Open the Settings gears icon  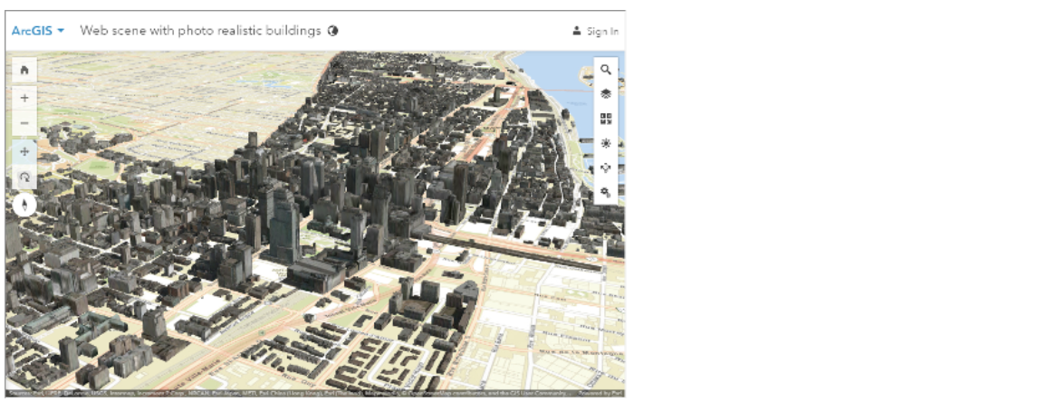pos(606,192)
